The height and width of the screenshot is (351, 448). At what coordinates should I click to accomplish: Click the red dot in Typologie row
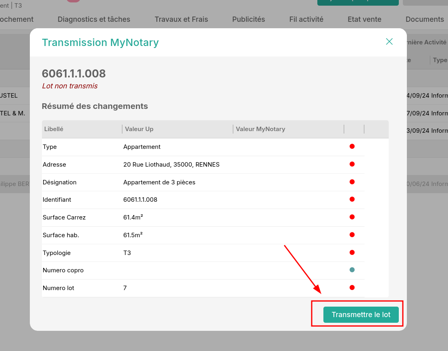click(352, 253)
